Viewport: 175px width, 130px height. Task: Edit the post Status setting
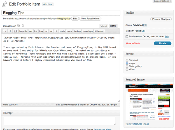[145, 25]
